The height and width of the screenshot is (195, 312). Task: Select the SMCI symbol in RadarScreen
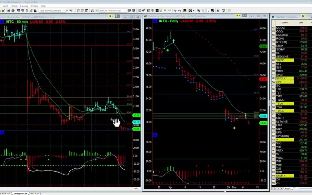point(279,71)
